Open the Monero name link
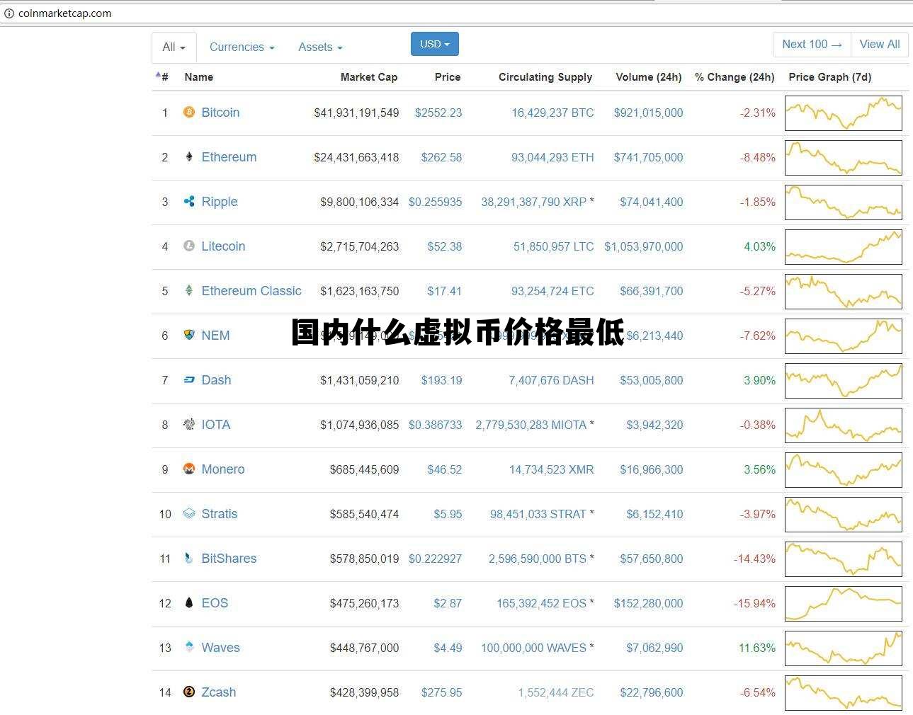Viewport: 913px width, 715px height. [222, 469]
